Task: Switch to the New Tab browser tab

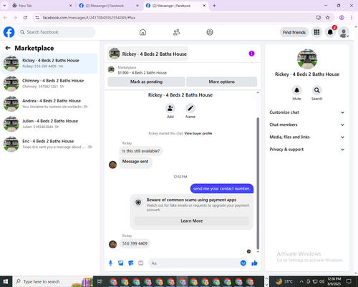Action: (x=42, y=6)
